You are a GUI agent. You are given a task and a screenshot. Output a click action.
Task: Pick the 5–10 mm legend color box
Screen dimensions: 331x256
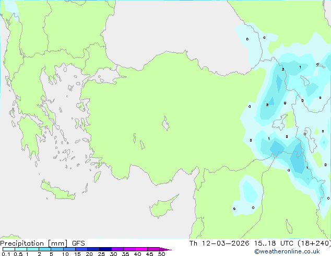pos(57,249)
